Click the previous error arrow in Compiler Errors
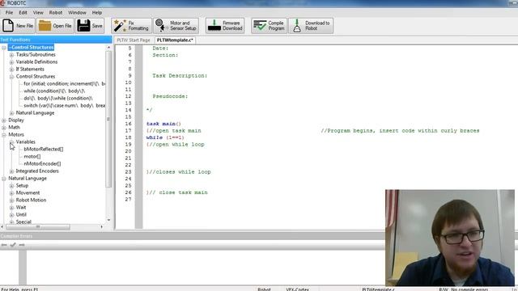This screenshot has height=291, width=518. pos(4,245)
